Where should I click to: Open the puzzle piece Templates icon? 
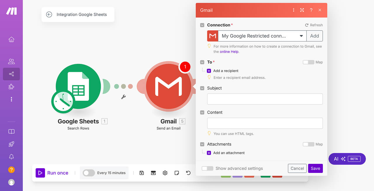click(11, 86)
